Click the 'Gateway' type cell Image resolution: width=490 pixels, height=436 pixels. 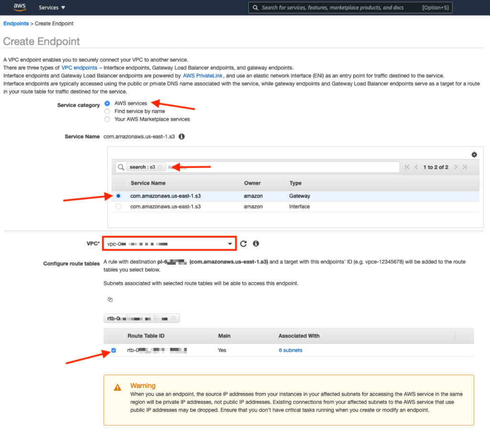click(300, 196)
